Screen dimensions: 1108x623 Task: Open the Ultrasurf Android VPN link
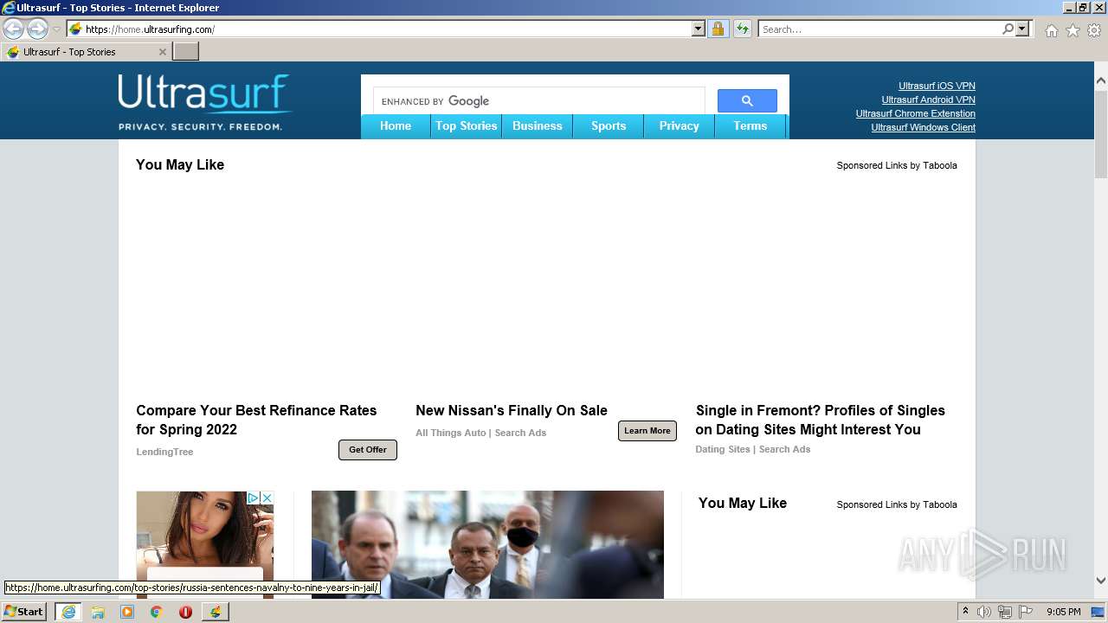(x=928, y=100)
